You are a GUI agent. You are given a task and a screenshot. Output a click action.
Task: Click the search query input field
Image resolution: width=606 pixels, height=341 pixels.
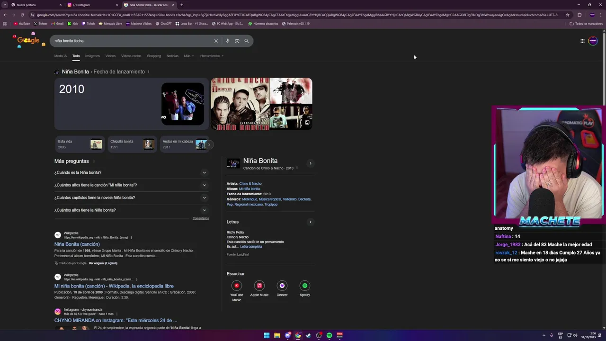click(133, 41)
